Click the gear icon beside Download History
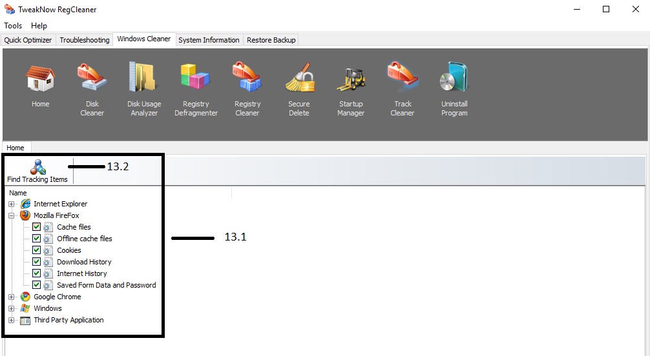 pos(48,262)
